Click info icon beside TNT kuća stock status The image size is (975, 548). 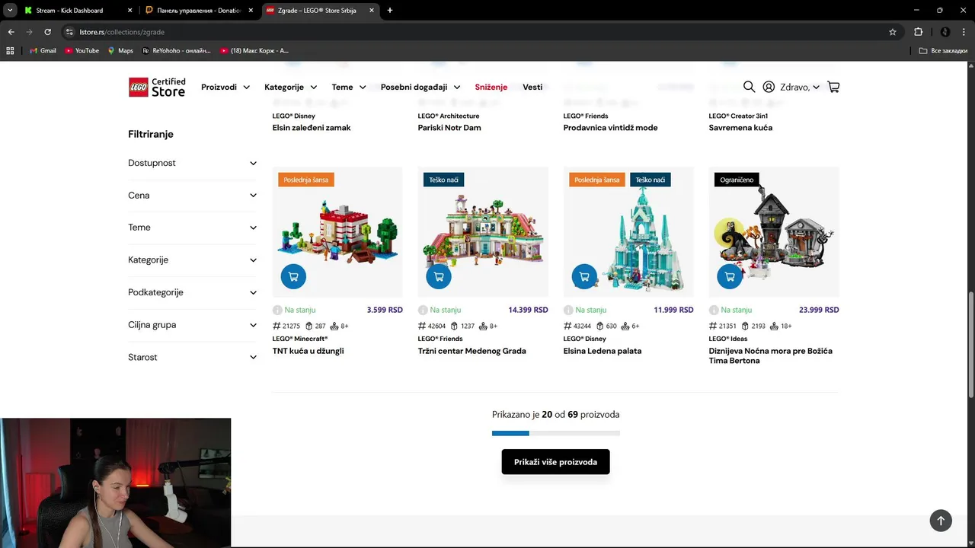pos(277,310)
